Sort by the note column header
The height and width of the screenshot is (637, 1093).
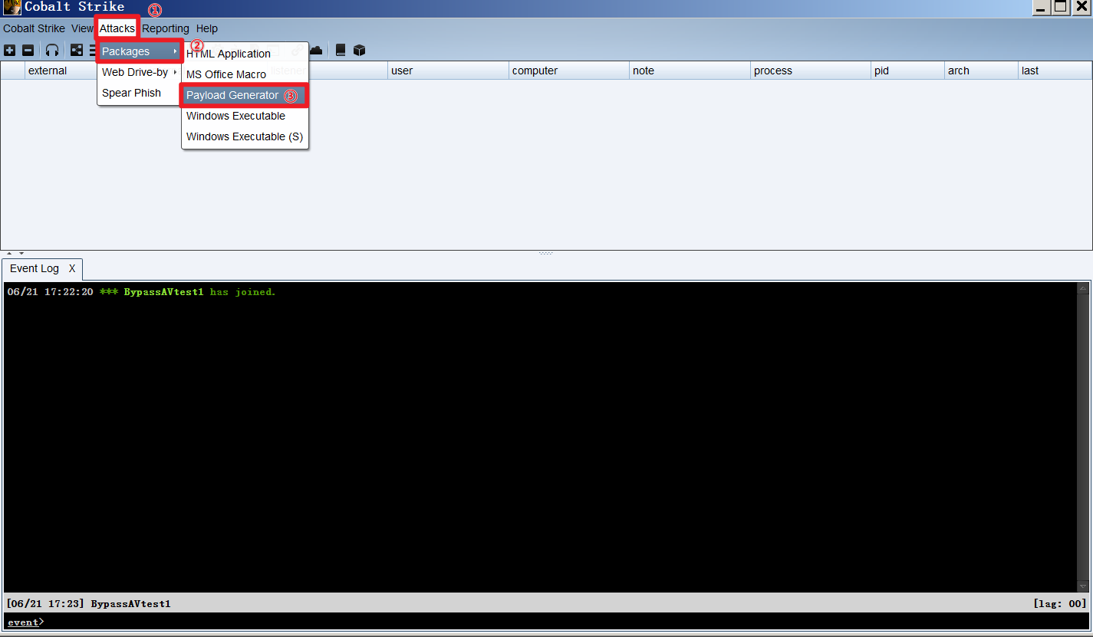coord(690,71)
